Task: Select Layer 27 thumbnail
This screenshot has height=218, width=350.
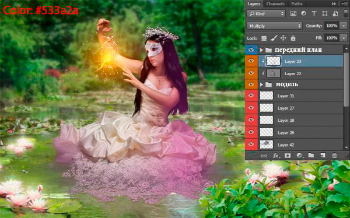Action: coord(267,108)
